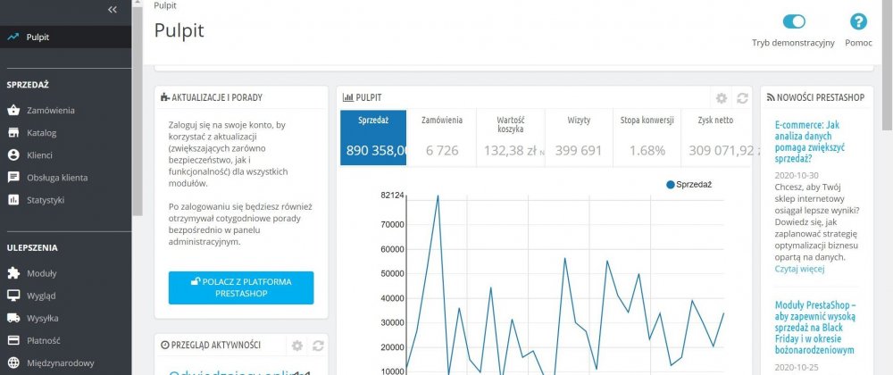Open Przegląd aktywności settings gear

click(x=297, y=346)
